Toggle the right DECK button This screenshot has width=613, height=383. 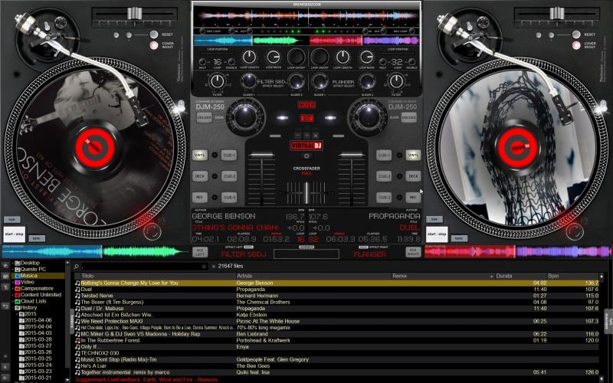[413, 176]
